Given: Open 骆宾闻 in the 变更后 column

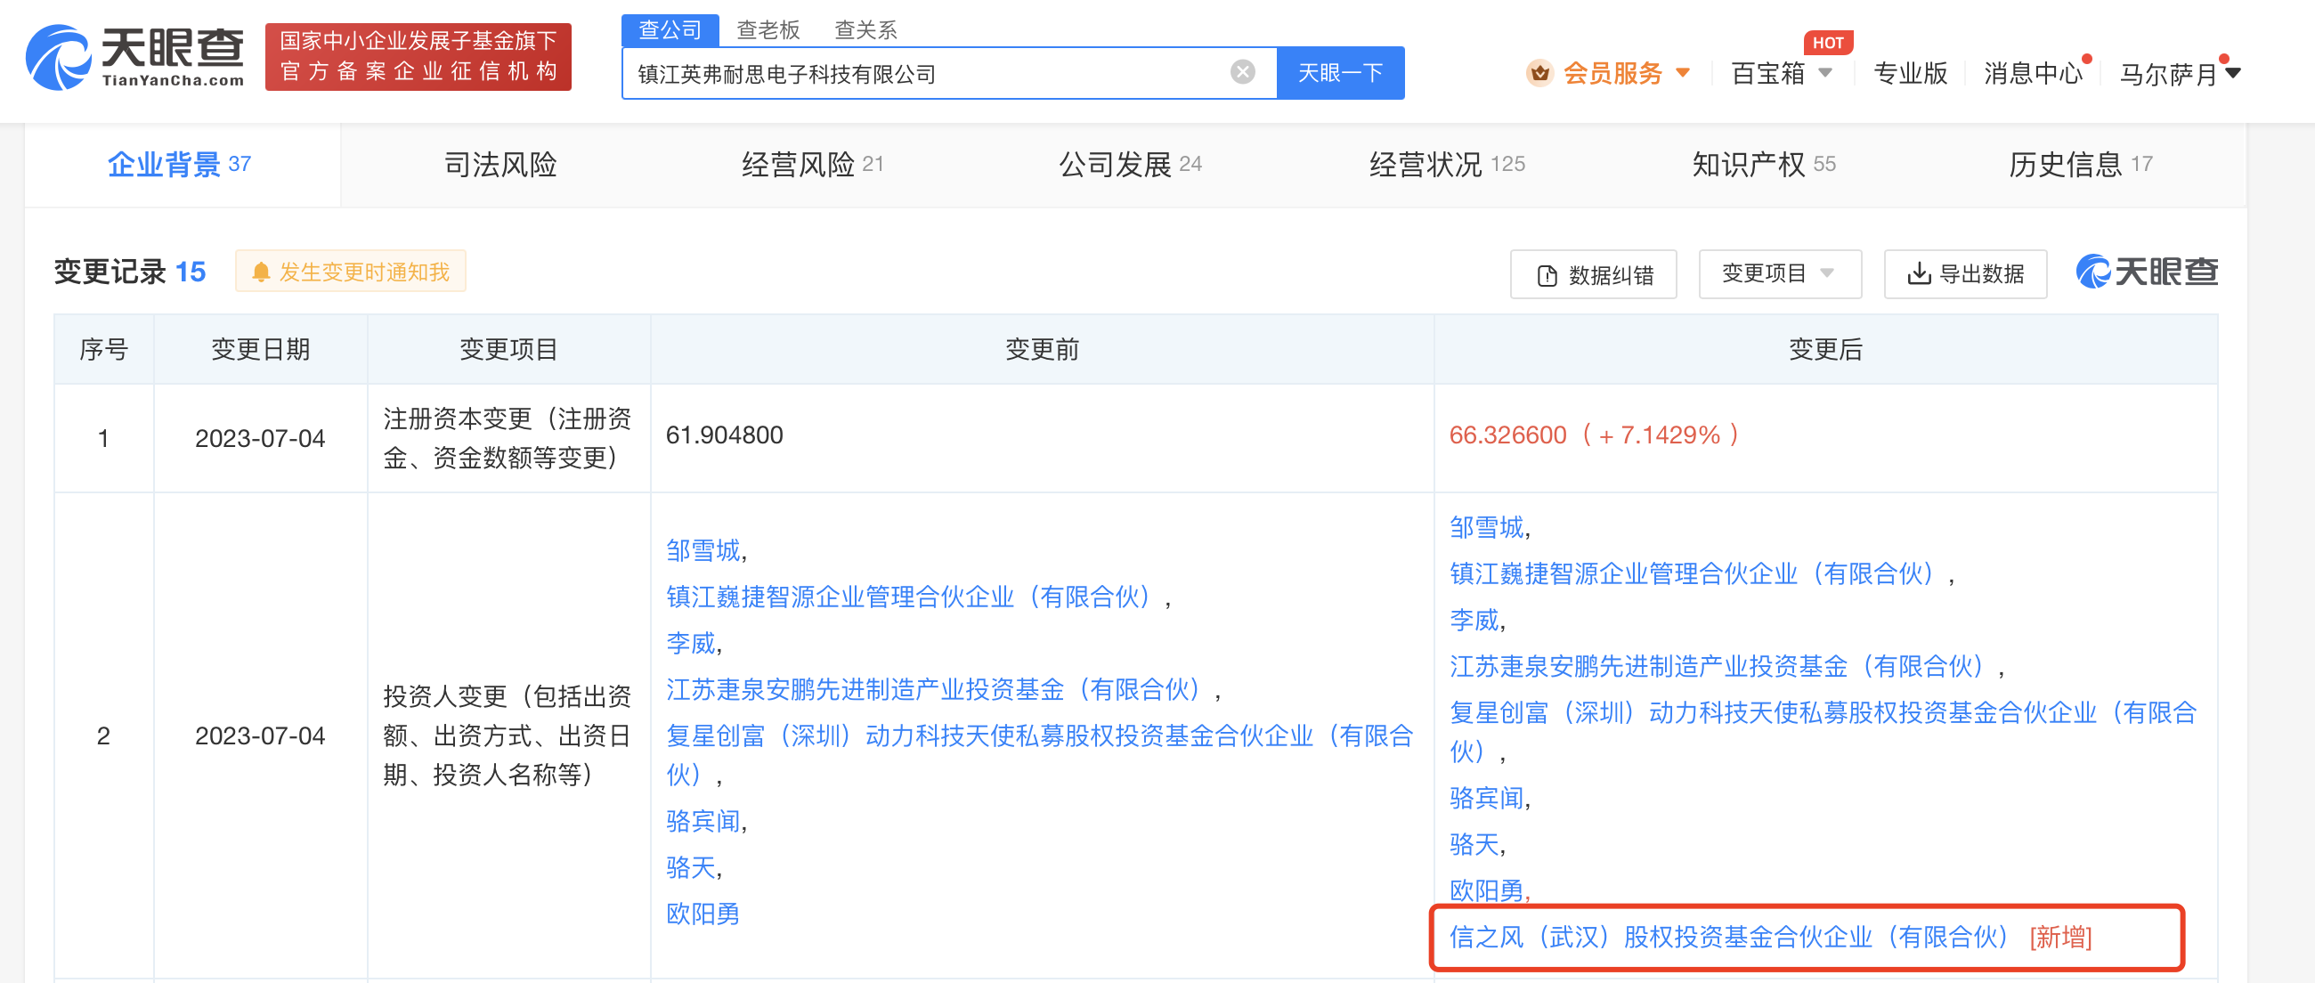Looking at the screenshot, I should [x=1486, y=797].
